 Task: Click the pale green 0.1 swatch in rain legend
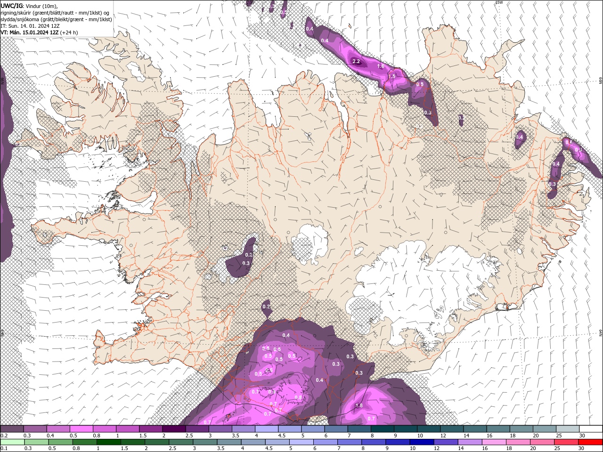coord(12,442)
